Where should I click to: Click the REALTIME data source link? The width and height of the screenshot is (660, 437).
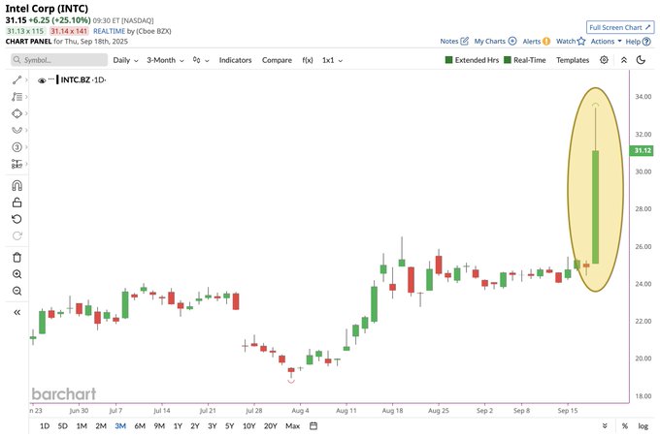tap(109, 31)
